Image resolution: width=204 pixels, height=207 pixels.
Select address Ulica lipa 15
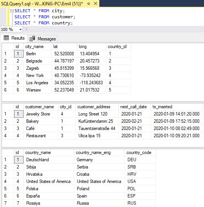pos(97,136)
